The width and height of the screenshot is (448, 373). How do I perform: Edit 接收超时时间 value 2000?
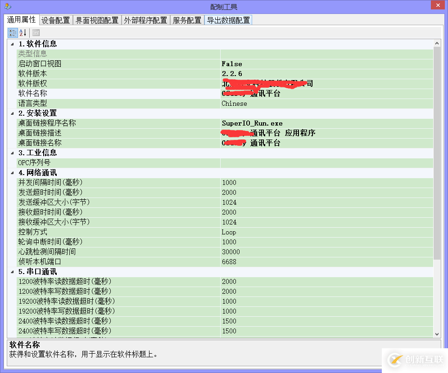(327, 212)
